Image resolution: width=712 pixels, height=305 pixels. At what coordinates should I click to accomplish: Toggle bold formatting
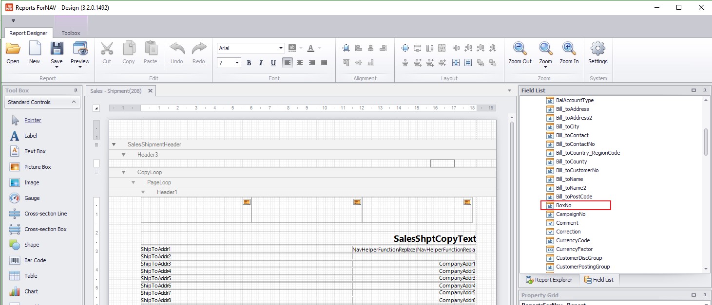coord(249,63)
